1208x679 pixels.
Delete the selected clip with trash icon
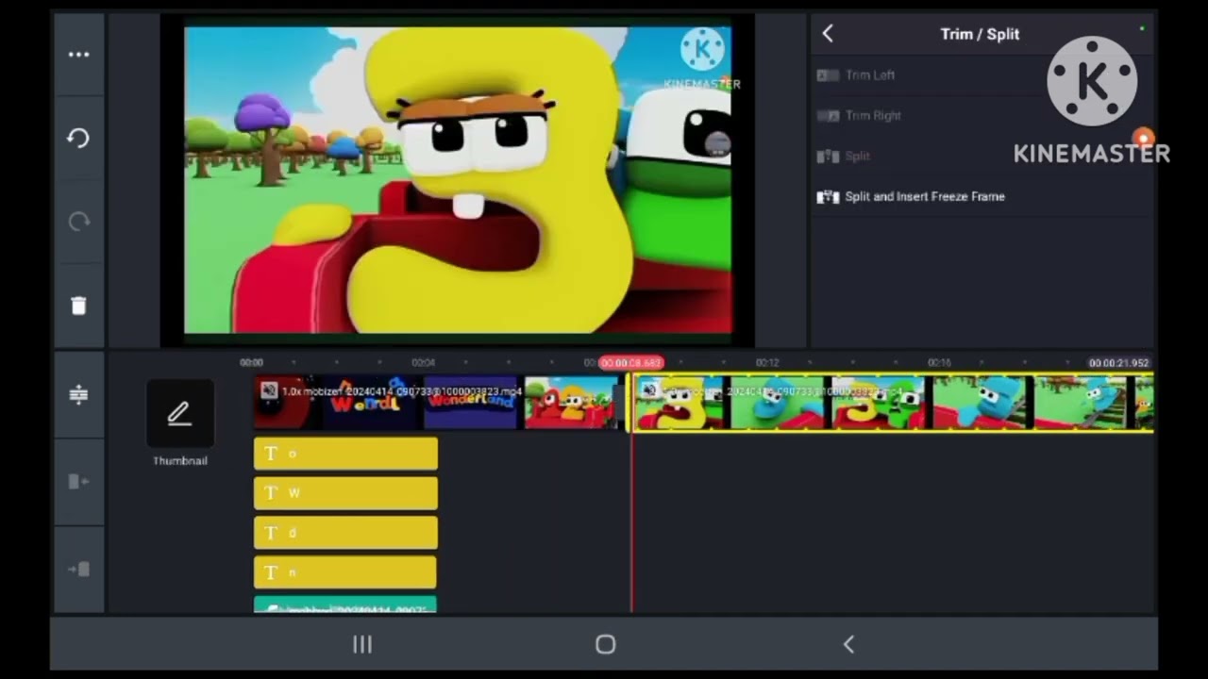pyautogui.click(x=78, y=305)
